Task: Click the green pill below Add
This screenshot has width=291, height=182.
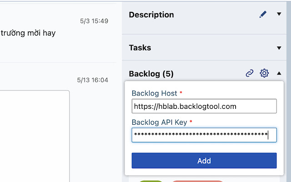Action: [151, 181]
